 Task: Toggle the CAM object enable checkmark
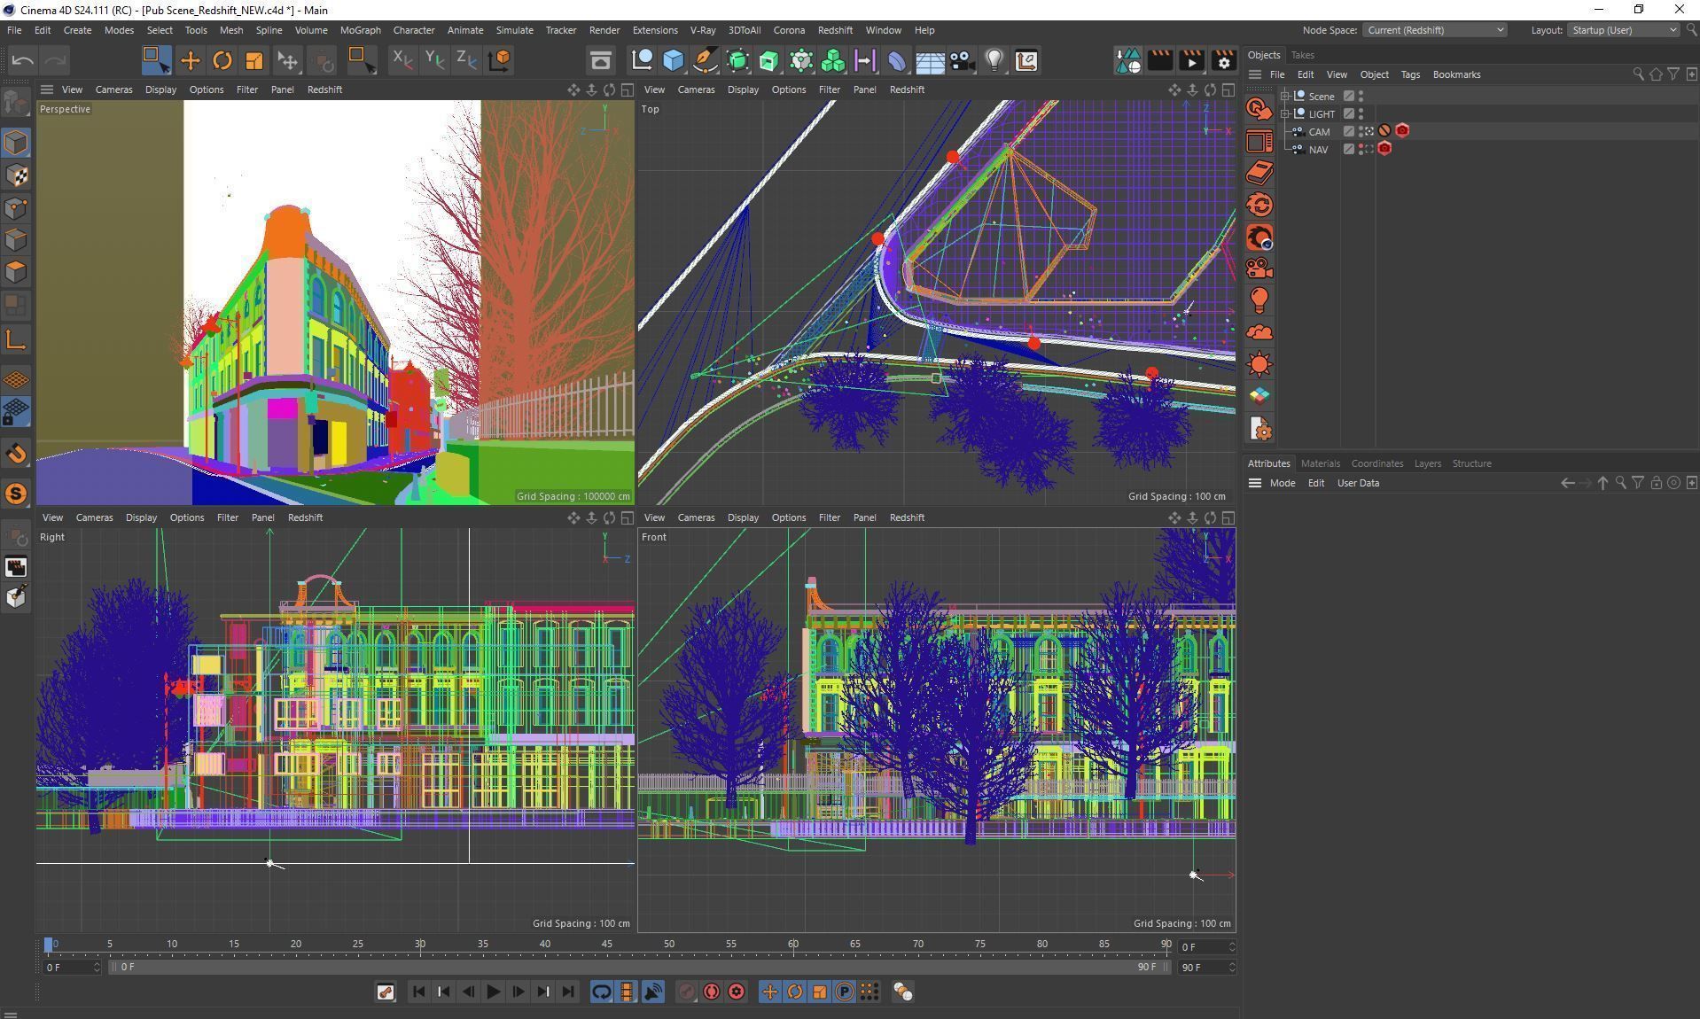[1348, 131]
